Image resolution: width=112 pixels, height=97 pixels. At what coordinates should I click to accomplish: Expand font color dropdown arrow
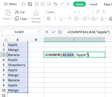pos(106,18)
